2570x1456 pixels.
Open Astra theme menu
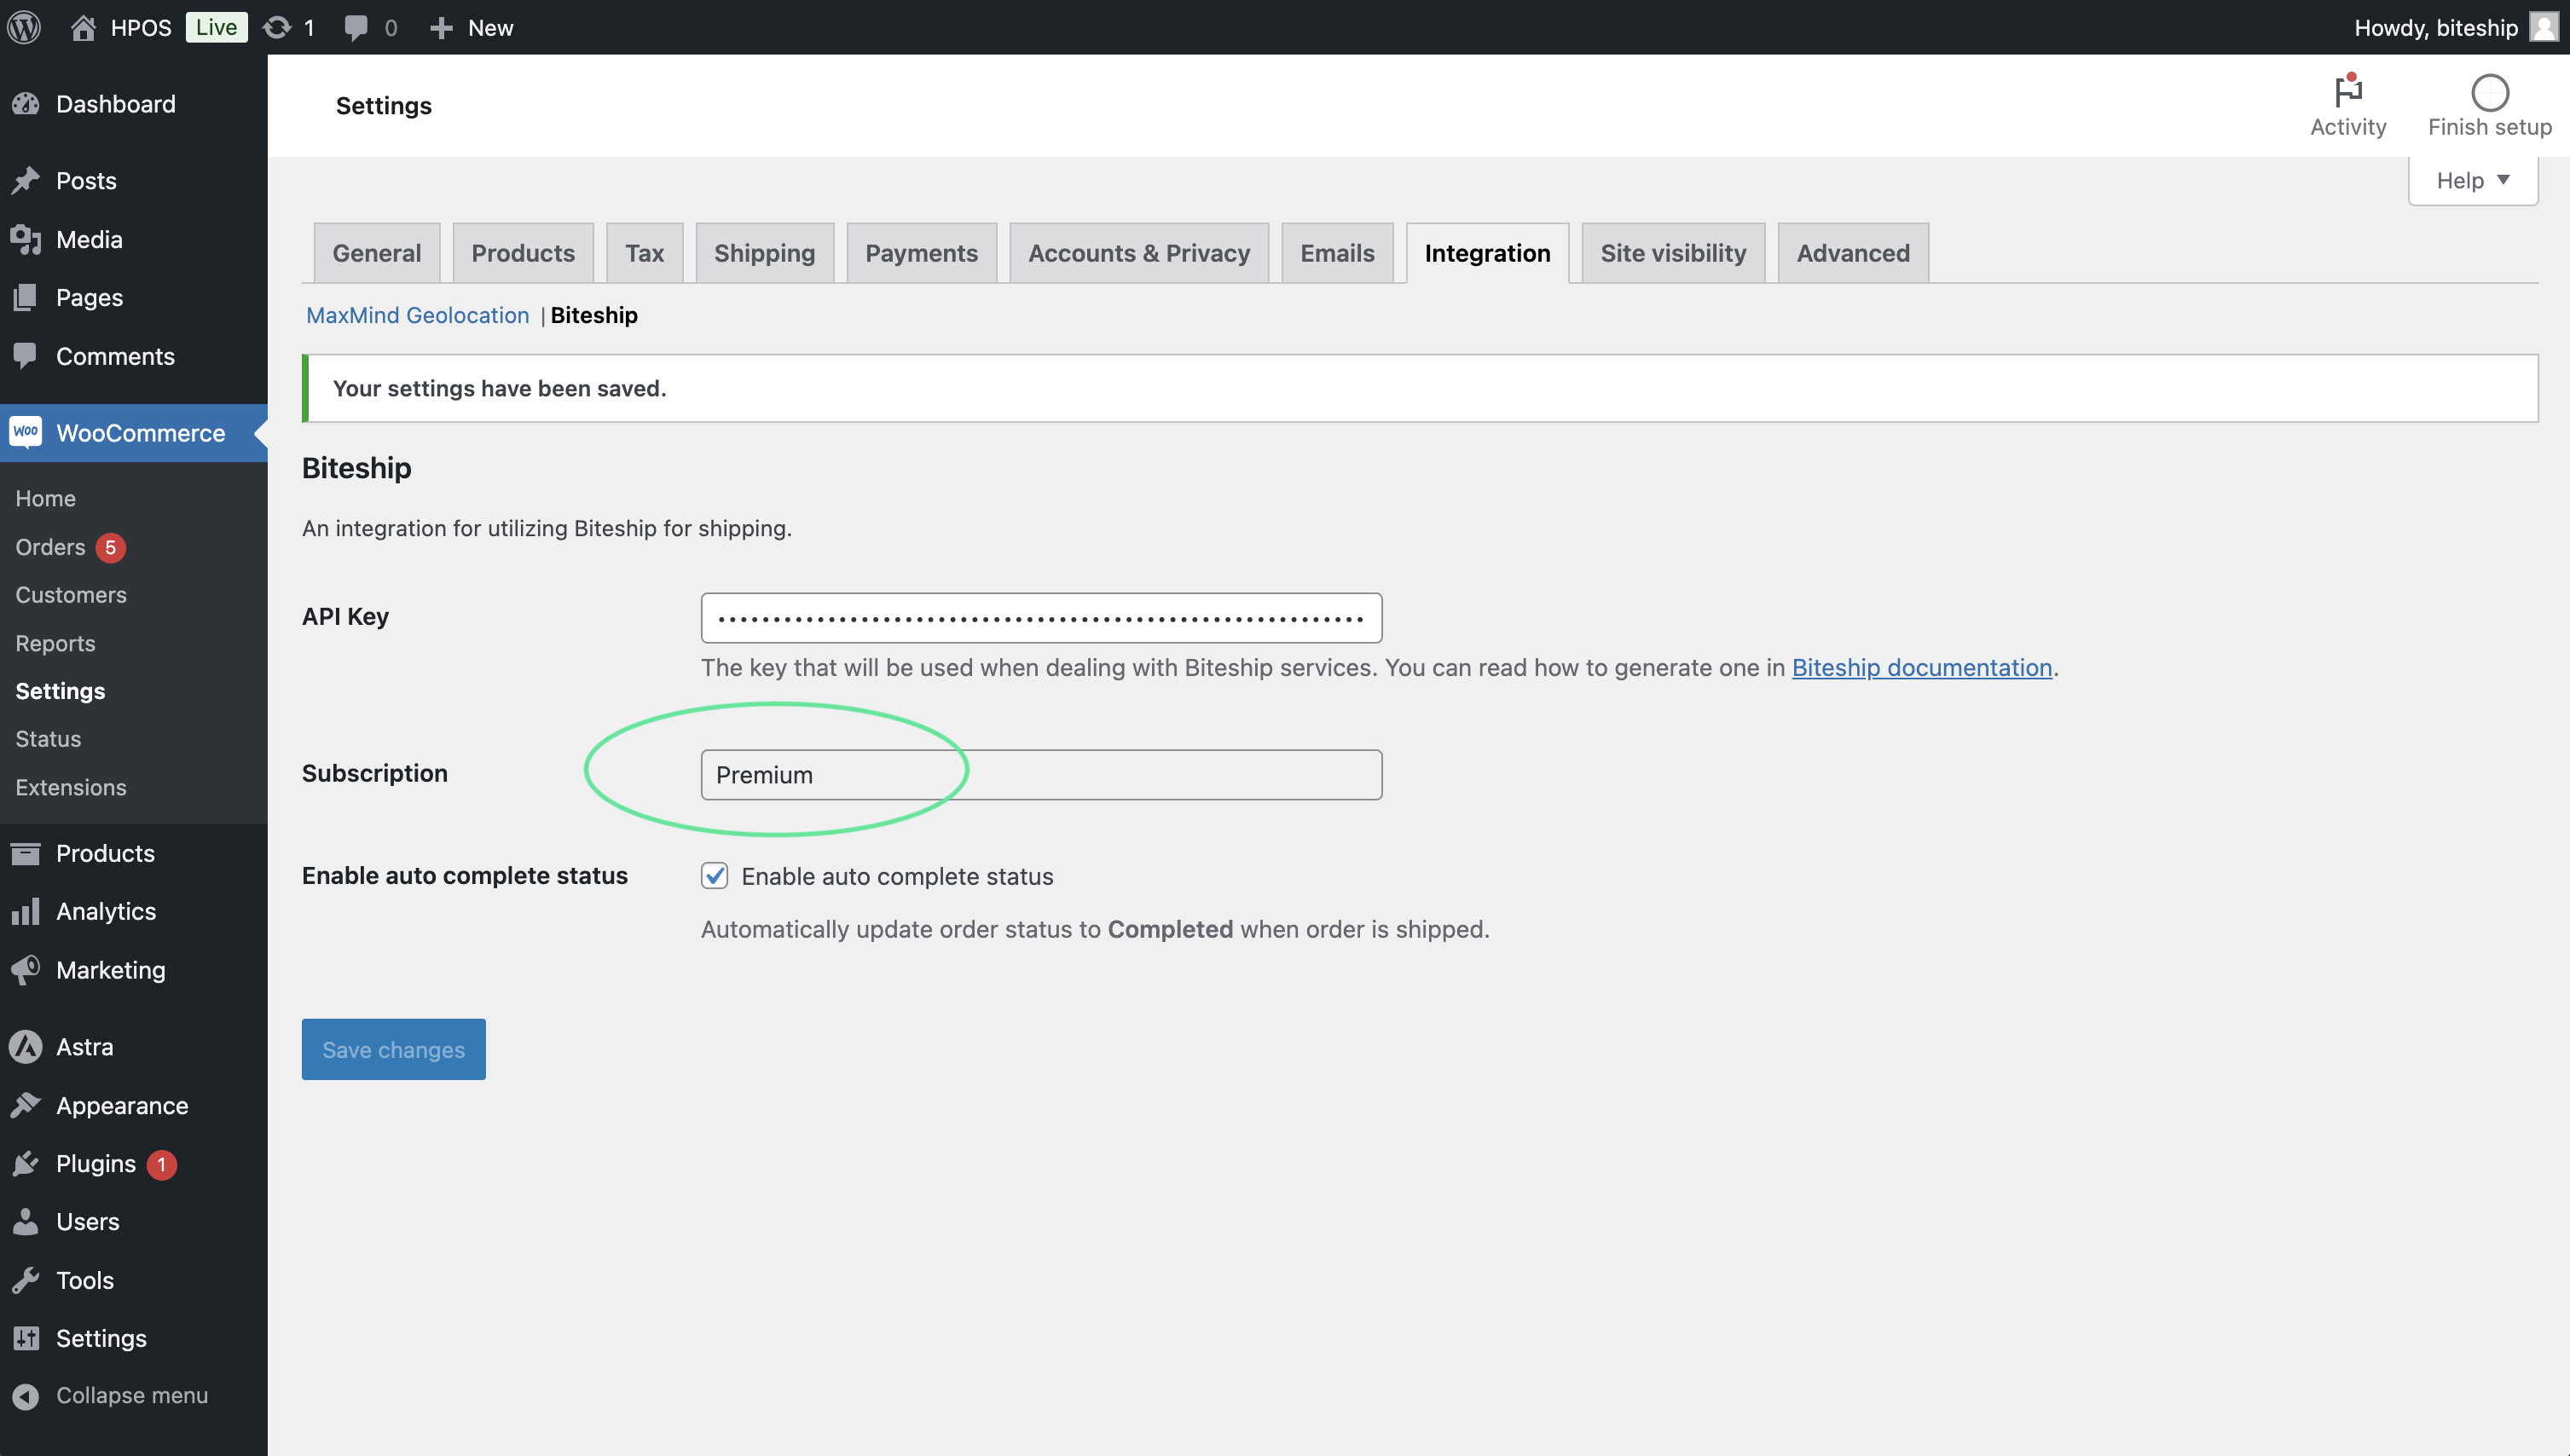pos(84,1046)
